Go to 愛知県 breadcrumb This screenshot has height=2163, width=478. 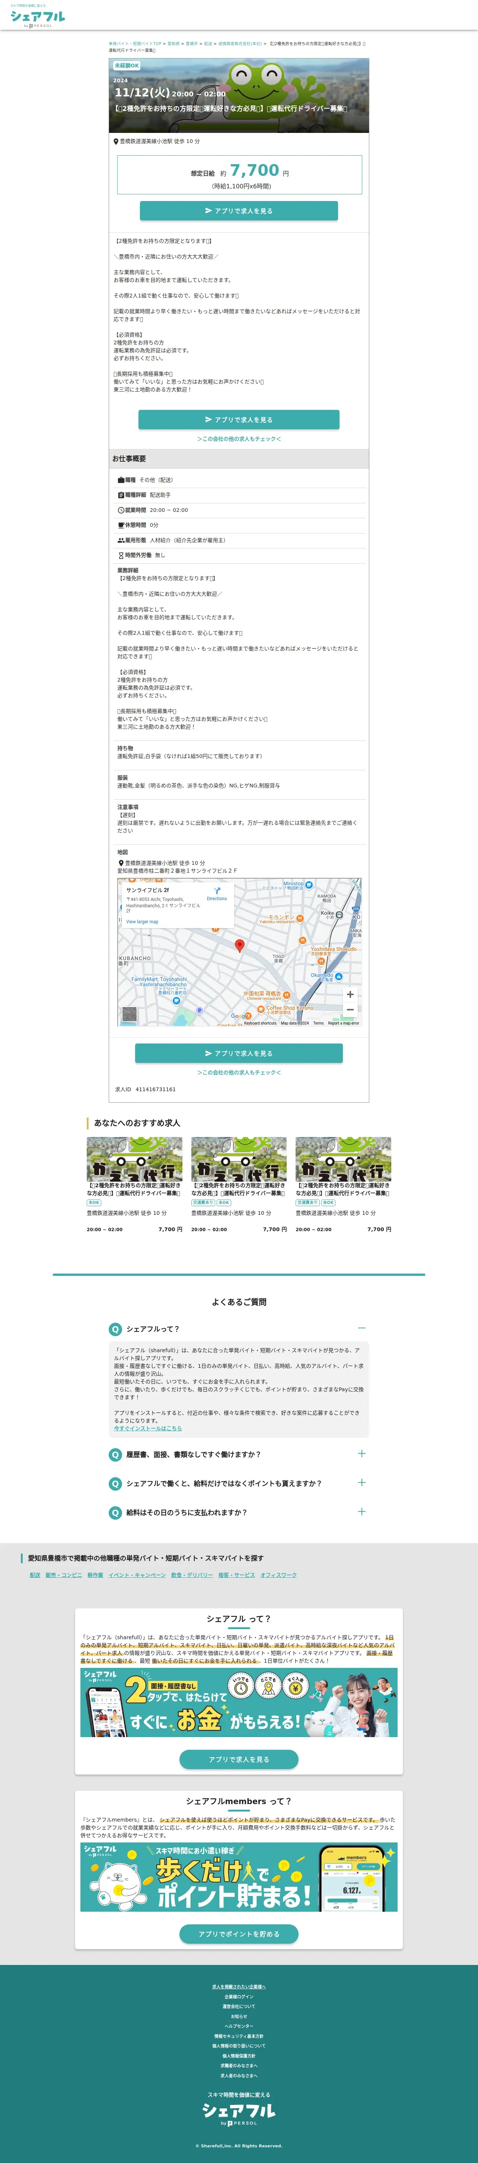coord(173,44)
